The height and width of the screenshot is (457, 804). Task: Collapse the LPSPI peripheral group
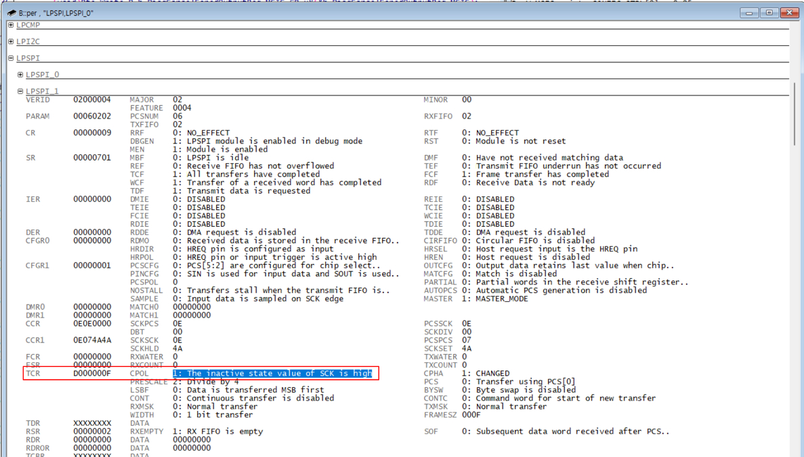(10, 58)
